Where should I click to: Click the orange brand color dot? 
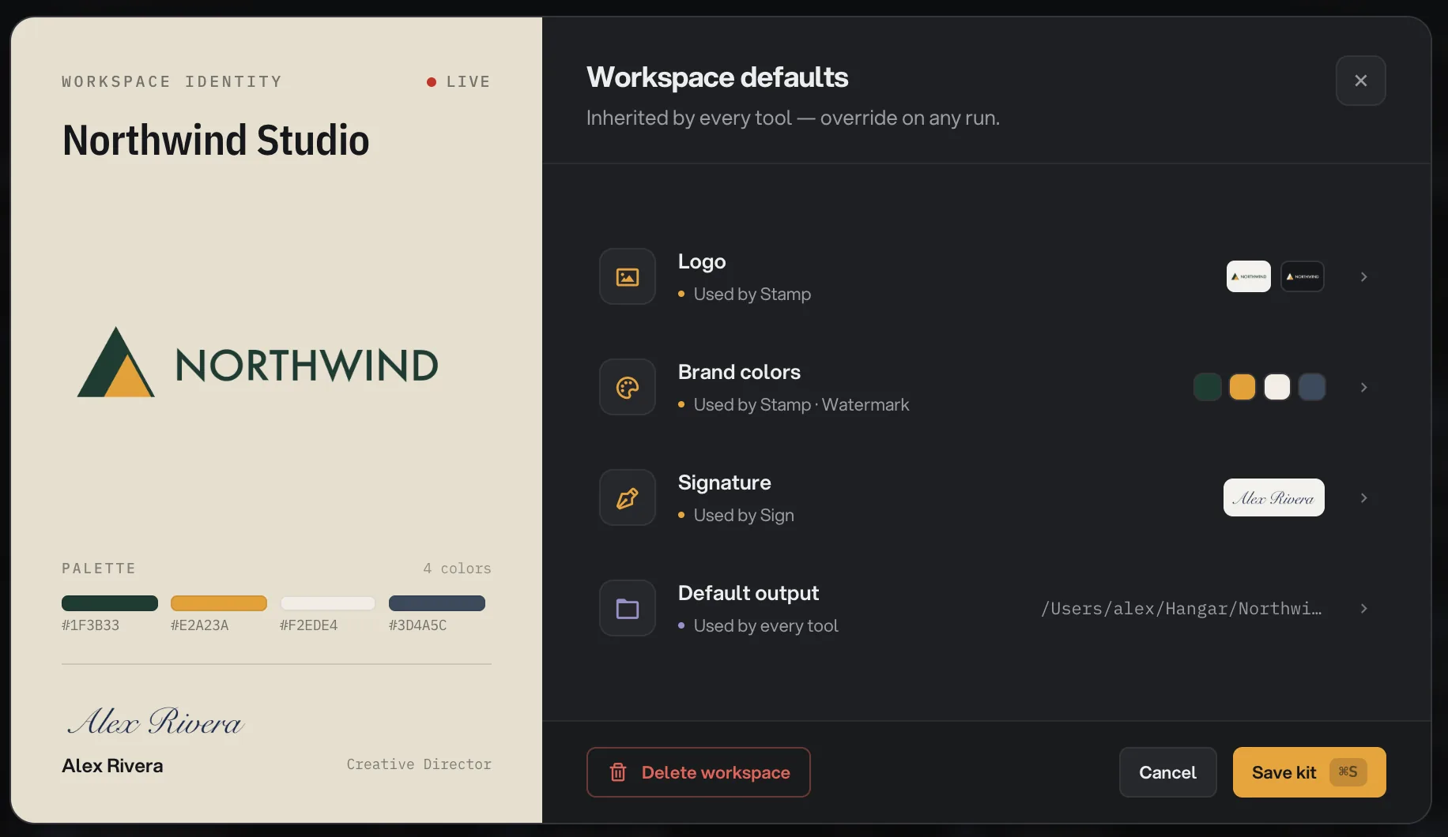pos(1242,387)
